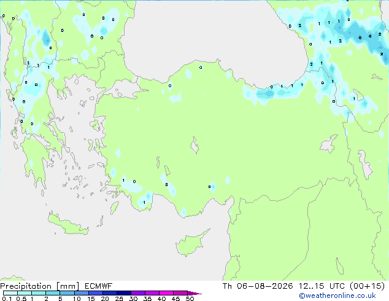
Task: Click the island of Crete on map
Action: click(x=68, y=224)
